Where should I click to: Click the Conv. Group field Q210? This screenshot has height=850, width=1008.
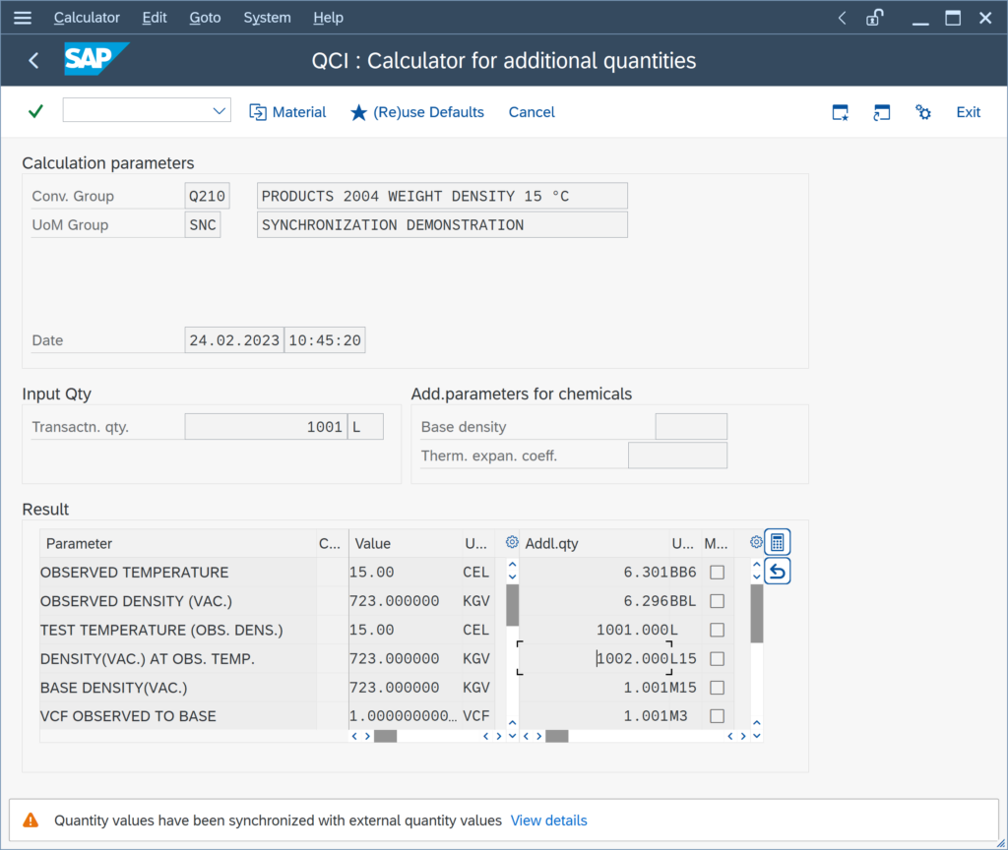click(207, 196)
